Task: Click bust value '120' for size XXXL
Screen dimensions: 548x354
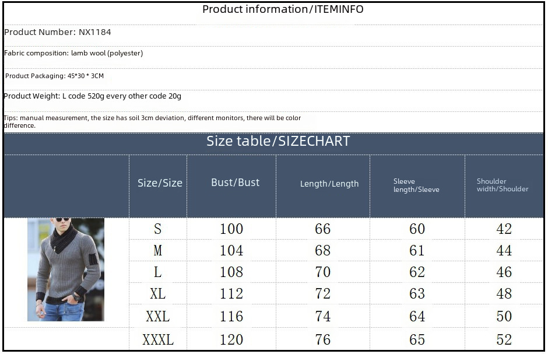Action: pyautogui.click(x=231, y=339)
